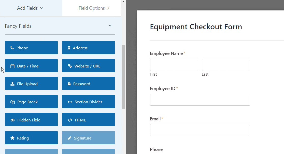Screen dimensions: 284x154
Task: Click the Hidden Field eye-slash icon
Action: (13, 120)
